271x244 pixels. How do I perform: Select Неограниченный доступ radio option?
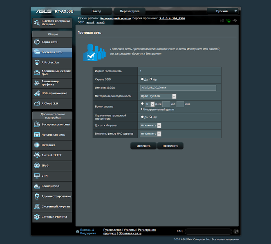pos(142,109)
